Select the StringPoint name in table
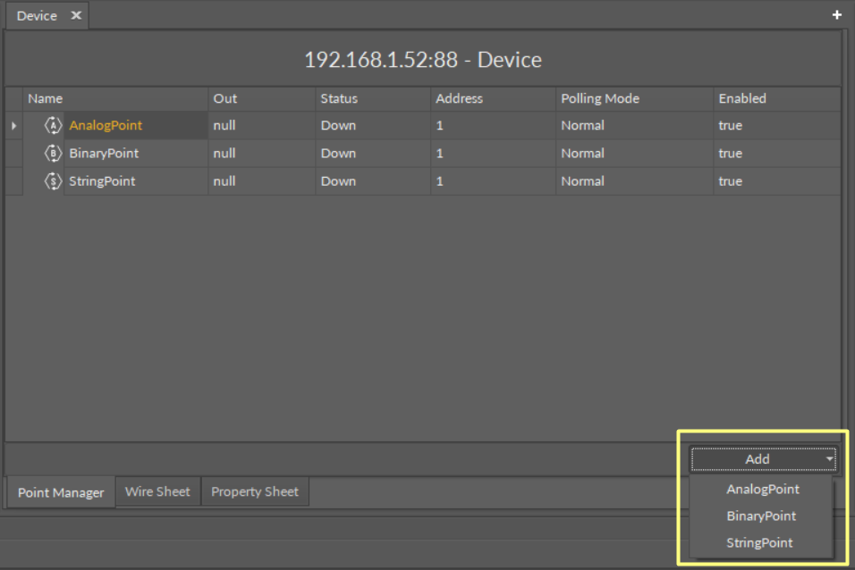 pyautogui.click(x=102, y=181)
